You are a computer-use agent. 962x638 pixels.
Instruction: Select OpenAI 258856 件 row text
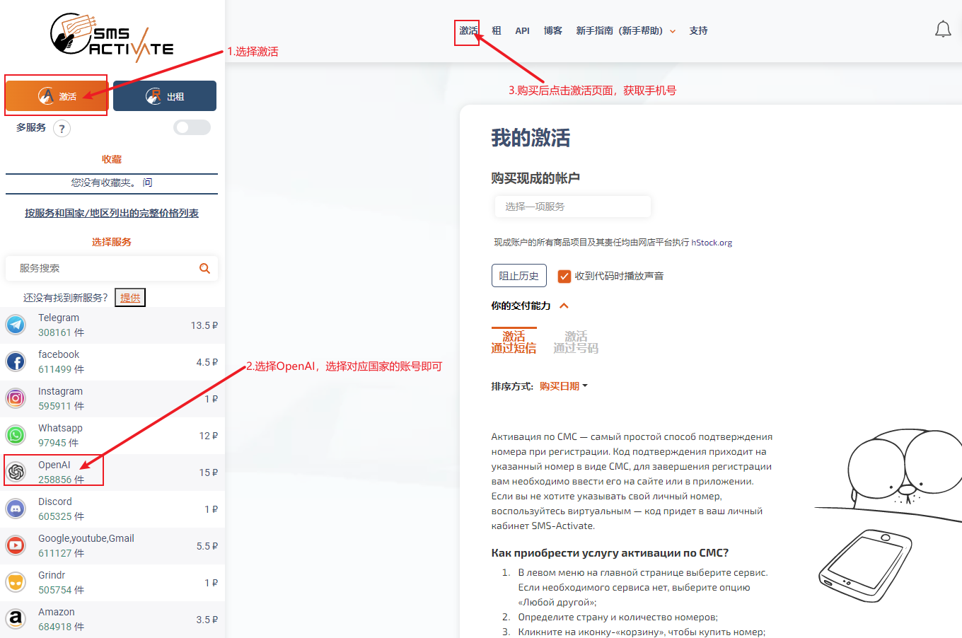coord(61,472)
